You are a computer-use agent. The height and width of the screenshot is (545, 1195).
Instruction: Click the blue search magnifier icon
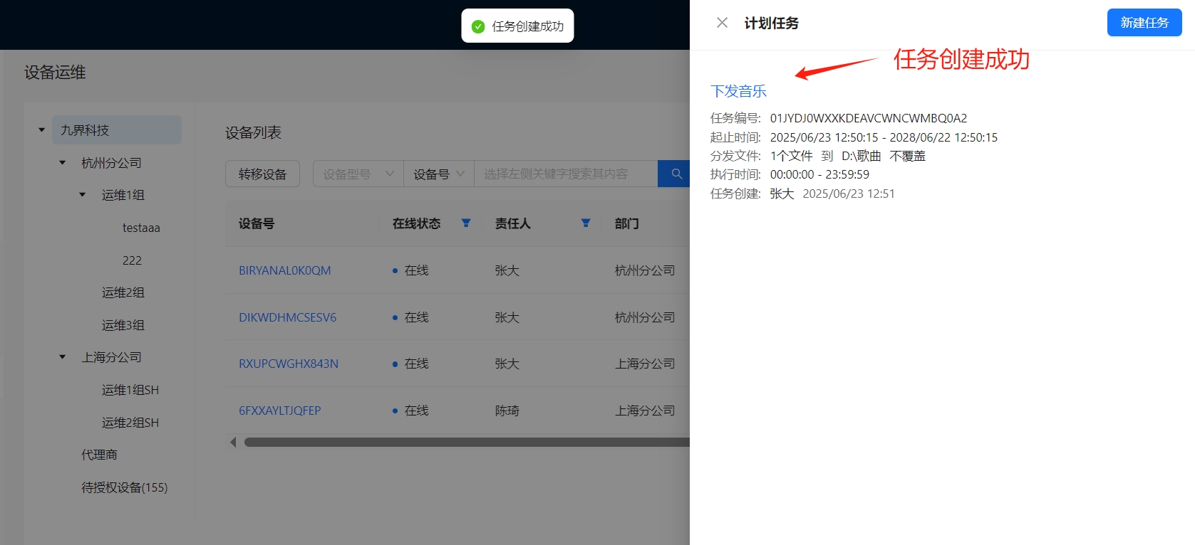pyautogui.click(x=676, y=174)
